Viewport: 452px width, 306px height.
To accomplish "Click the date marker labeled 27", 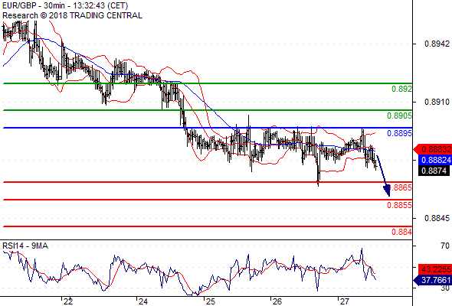I will (344, 301).
